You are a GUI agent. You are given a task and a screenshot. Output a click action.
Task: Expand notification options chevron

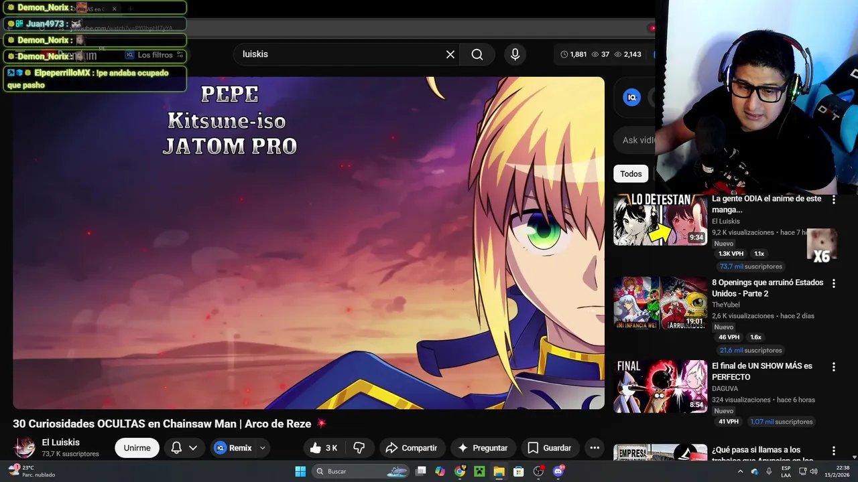coord(193,448)
